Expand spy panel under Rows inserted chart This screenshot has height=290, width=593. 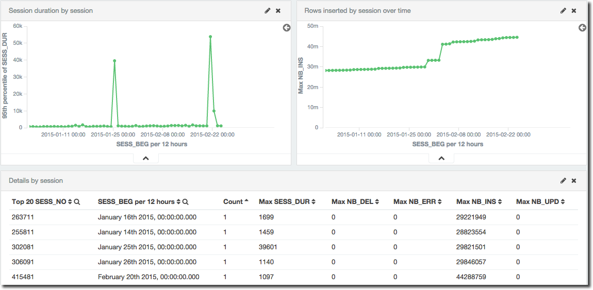(441, 159)
